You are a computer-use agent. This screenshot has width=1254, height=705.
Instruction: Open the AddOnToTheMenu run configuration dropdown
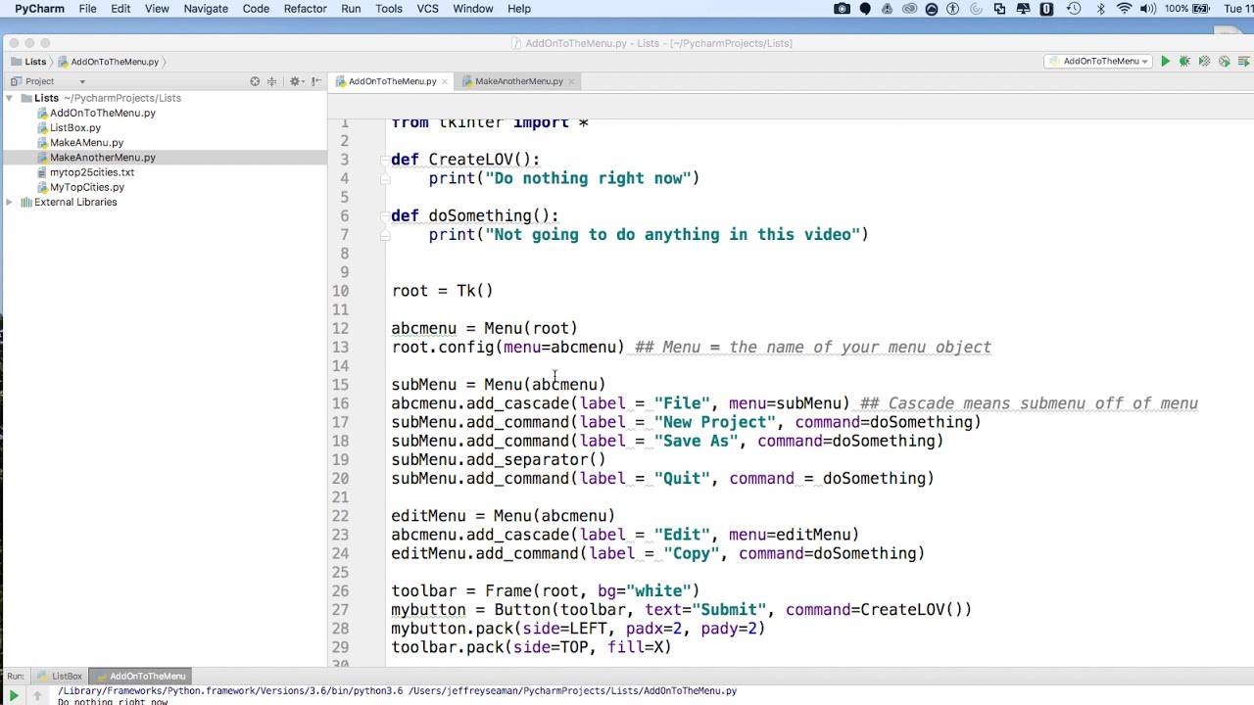tap(1099, 62)
